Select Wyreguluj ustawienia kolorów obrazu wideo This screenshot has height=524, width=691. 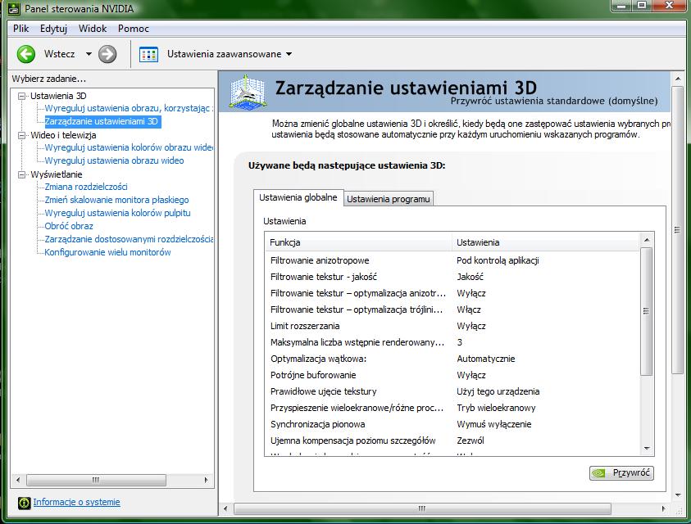[129, 147]
